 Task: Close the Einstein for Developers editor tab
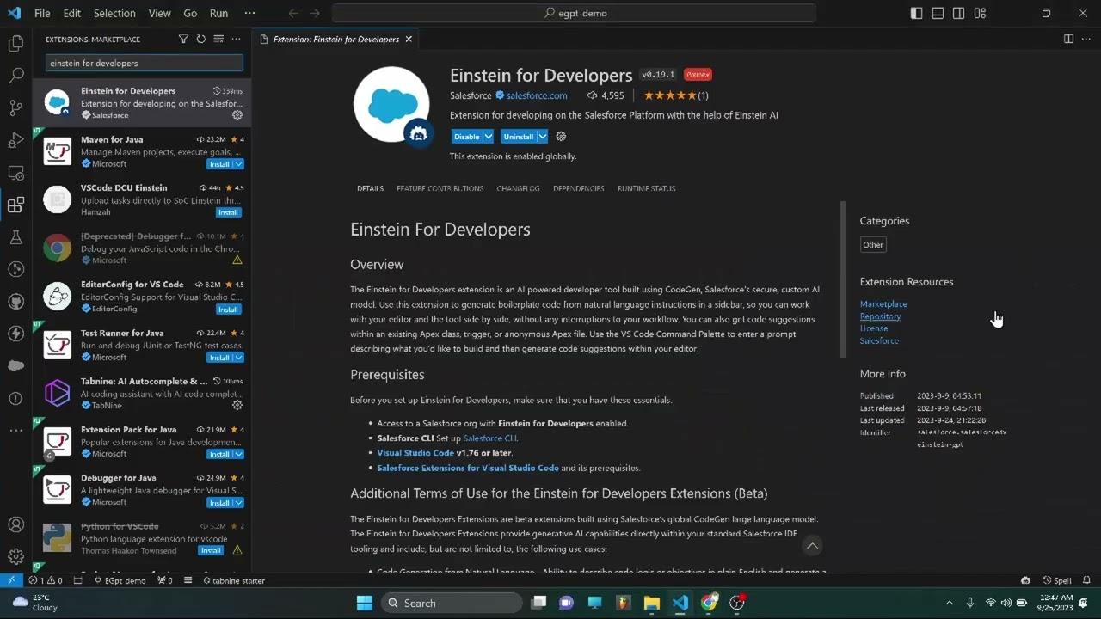pyautogui.click(x=409, y=39)
